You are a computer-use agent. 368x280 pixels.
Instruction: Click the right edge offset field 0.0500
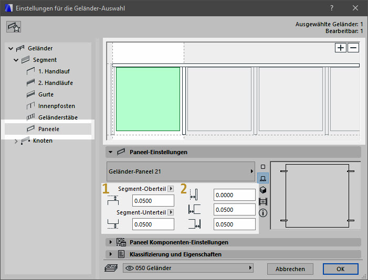tap(235, 224)
